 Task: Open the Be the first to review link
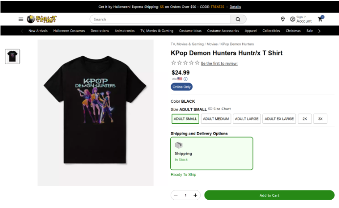pyautogui.click(x=219, y=63)
